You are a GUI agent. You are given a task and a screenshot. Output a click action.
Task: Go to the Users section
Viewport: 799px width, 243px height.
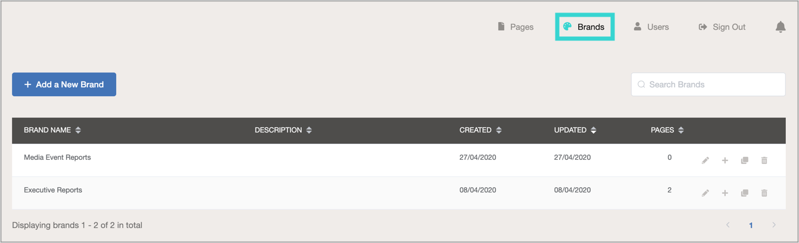pyautogui.click(x=651, y=27)
